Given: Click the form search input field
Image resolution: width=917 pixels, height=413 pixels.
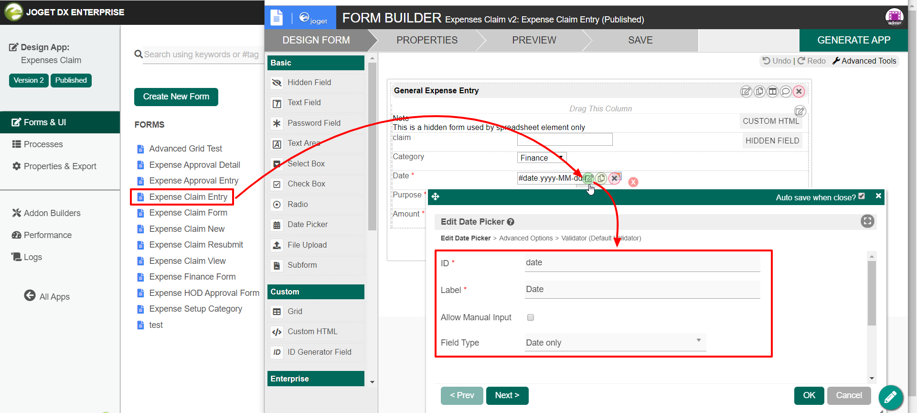Looking at the screenshot, I should coord(201,54).
